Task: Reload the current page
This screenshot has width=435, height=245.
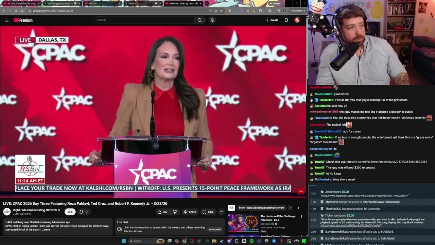Action: coord(16,11)
